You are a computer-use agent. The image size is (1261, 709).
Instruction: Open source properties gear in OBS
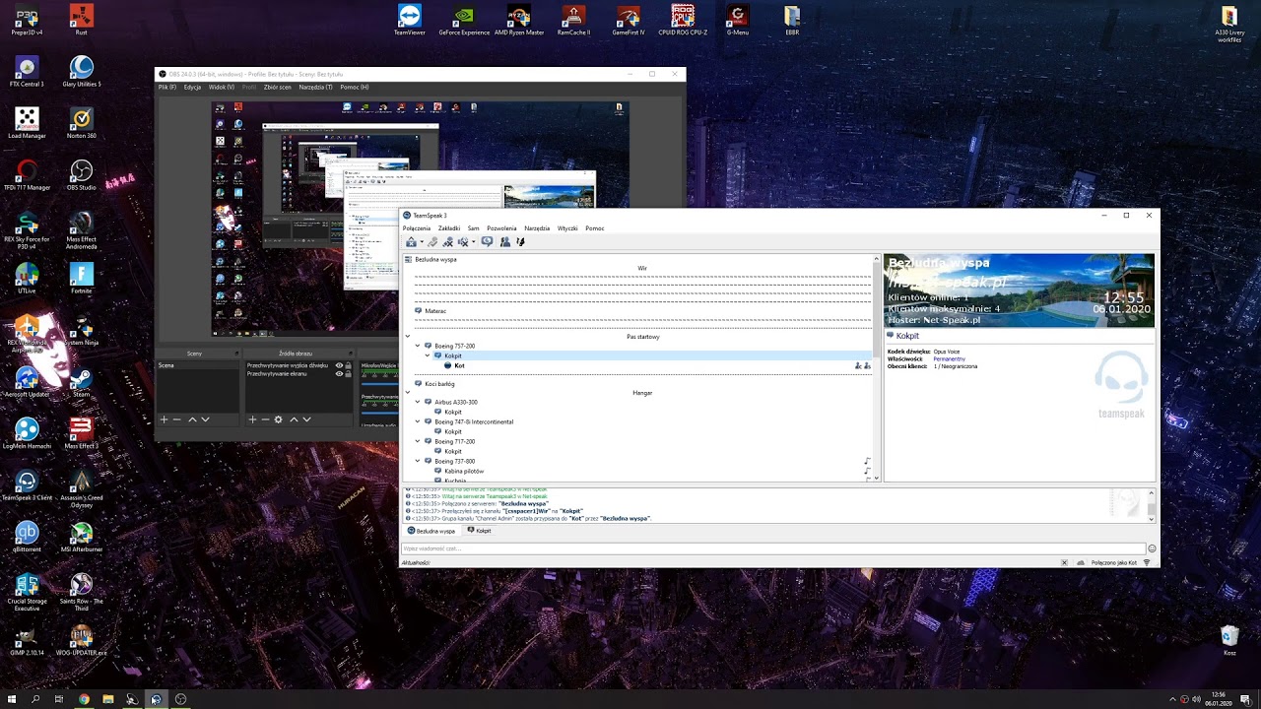point(278,419)
